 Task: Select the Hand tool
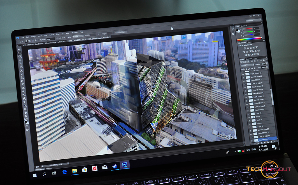coord(25,113)
